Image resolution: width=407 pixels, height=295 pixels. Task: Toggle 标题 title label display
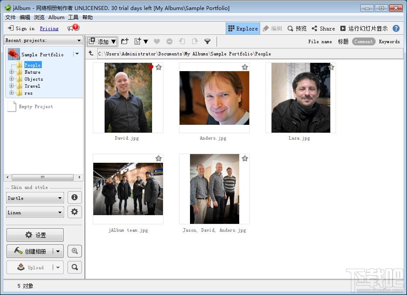click(343, 41)
